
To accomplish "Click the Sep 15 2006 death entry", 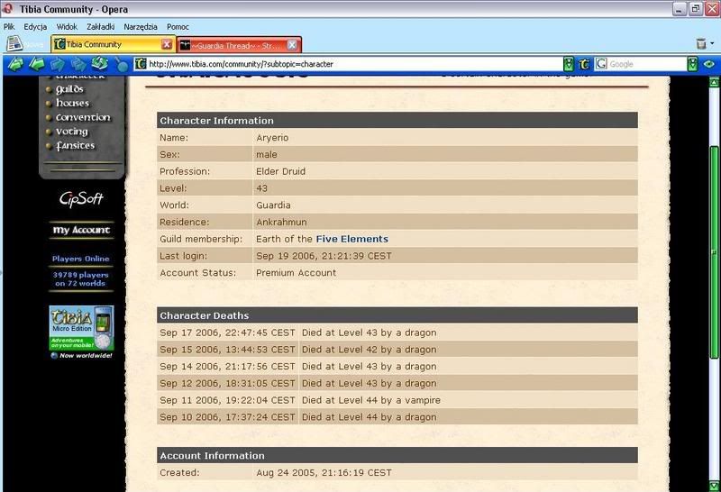I will (397, 350).
